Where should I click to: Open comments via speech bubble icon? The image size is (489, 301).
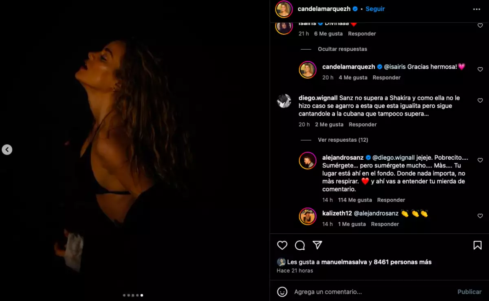300,245
